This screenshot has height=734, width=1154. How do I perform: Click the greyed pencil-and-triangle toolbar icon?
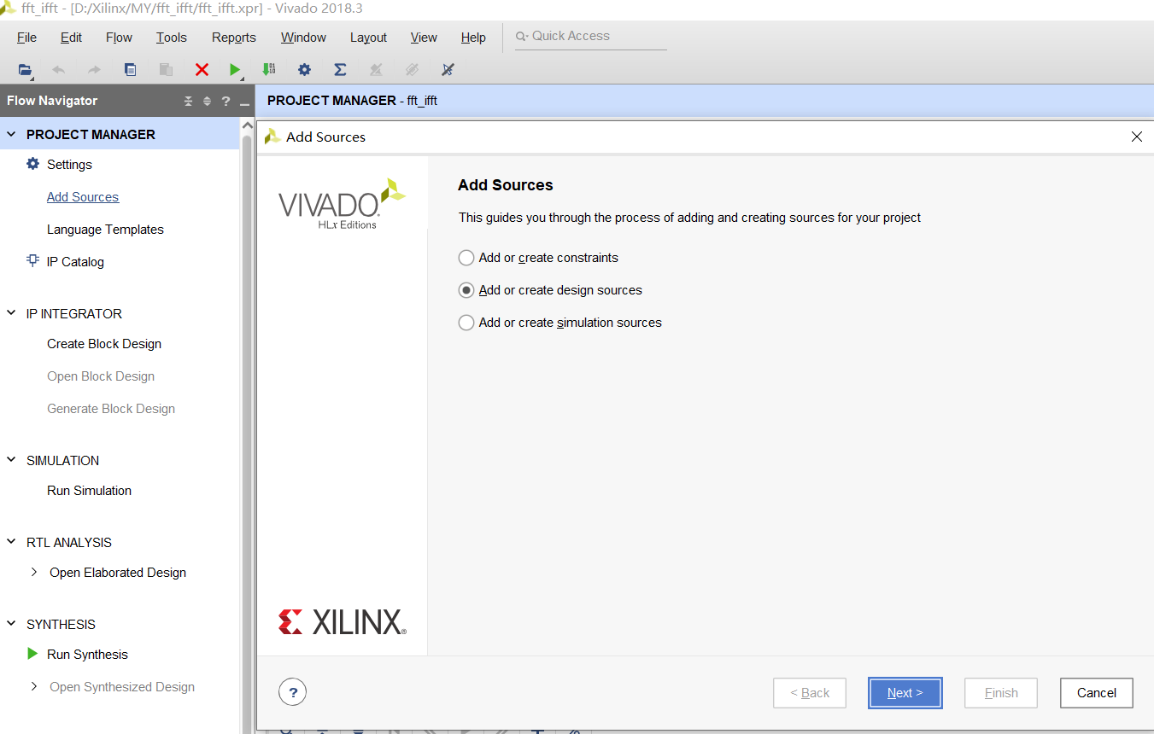tap(376, 70)
